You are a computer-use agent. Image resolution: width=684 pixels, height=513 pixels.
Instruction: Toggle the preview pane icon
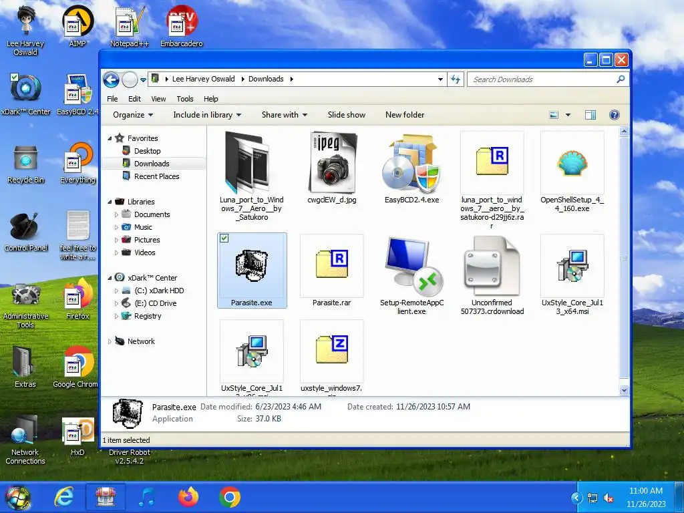pyautogui.click(x=590, y=115)
